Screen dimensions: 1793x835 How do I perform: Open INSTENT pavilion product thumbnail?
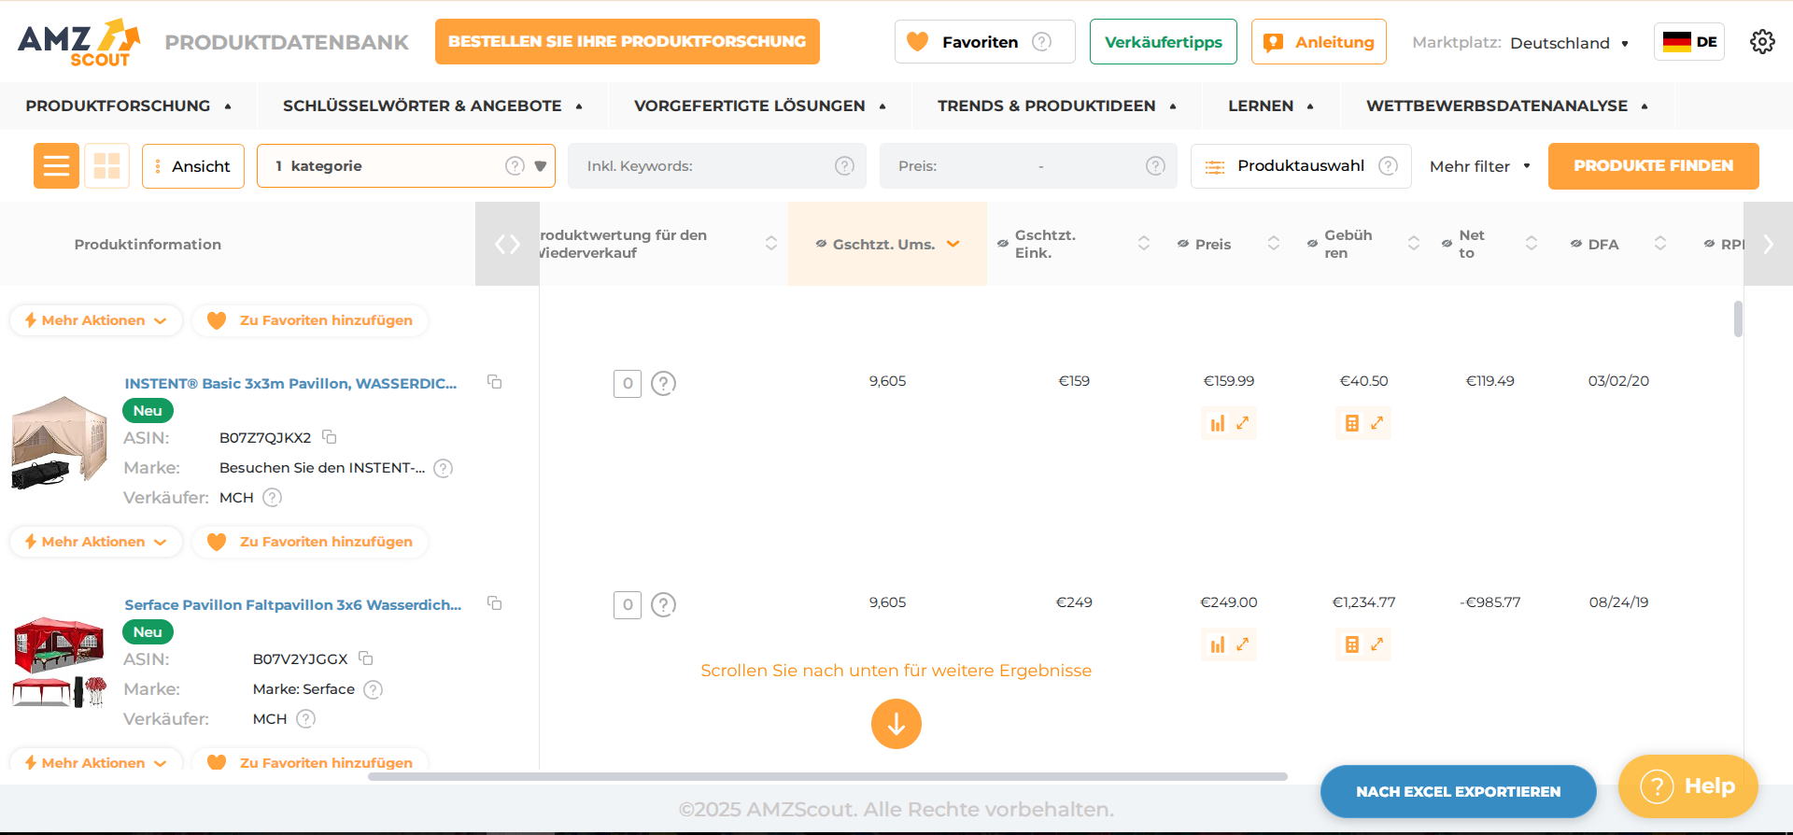59,442
